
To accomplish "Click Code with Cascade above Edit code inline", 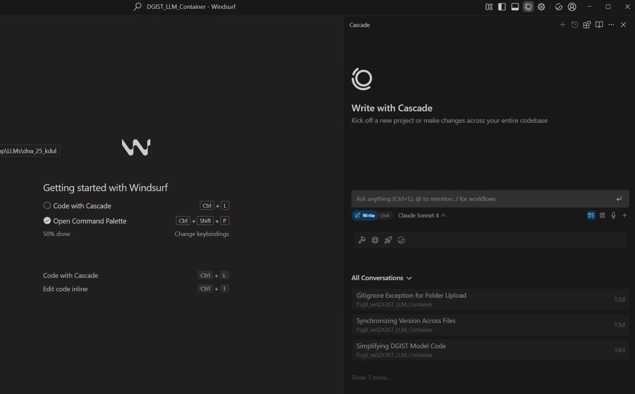I will [x=71, y=275].
